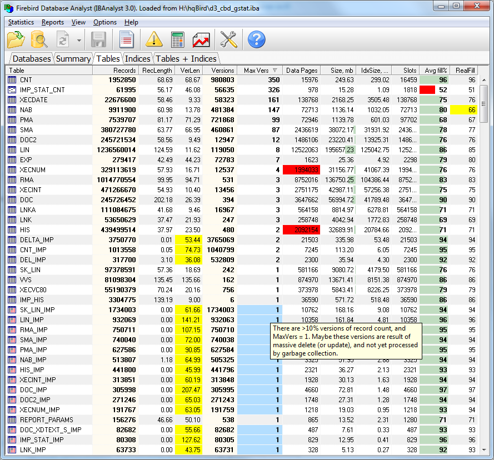The image size is (494, 460).
Task: Open the wrench and screwdriver options icon
Action: click(x=228, y=40)
